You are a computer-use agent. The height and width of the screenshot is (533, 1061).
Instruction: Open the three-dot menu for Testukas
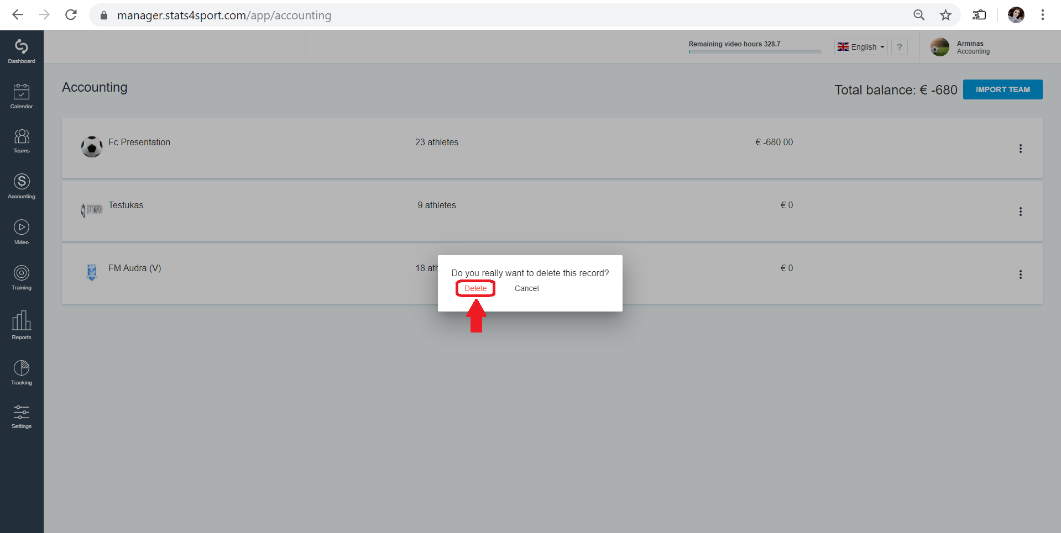point(1021,212)
